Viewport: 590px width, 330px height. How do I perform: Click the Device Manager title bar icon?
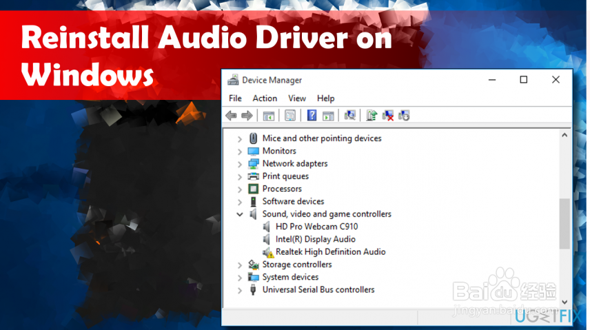coord(233,80)
